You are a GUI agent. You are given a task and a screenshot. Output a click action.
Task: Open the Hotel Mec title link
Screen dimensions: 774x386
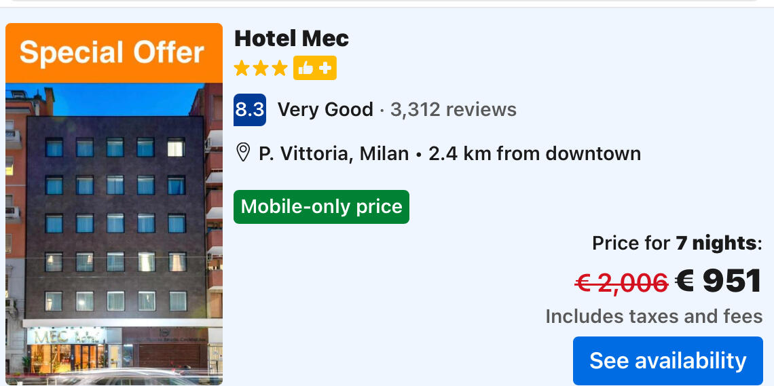tap(291, 39)
